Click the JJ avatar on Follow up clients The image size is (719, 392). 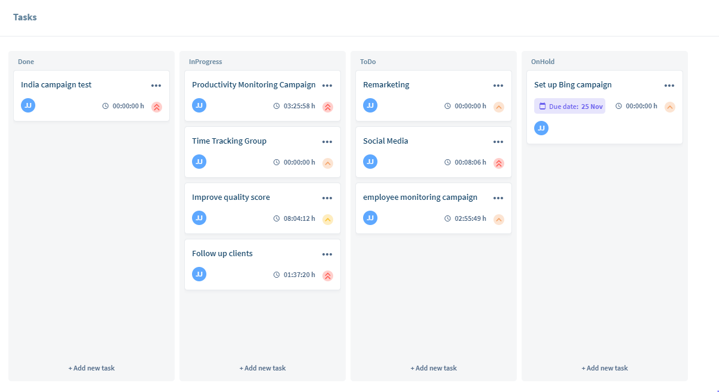point(199,274)
